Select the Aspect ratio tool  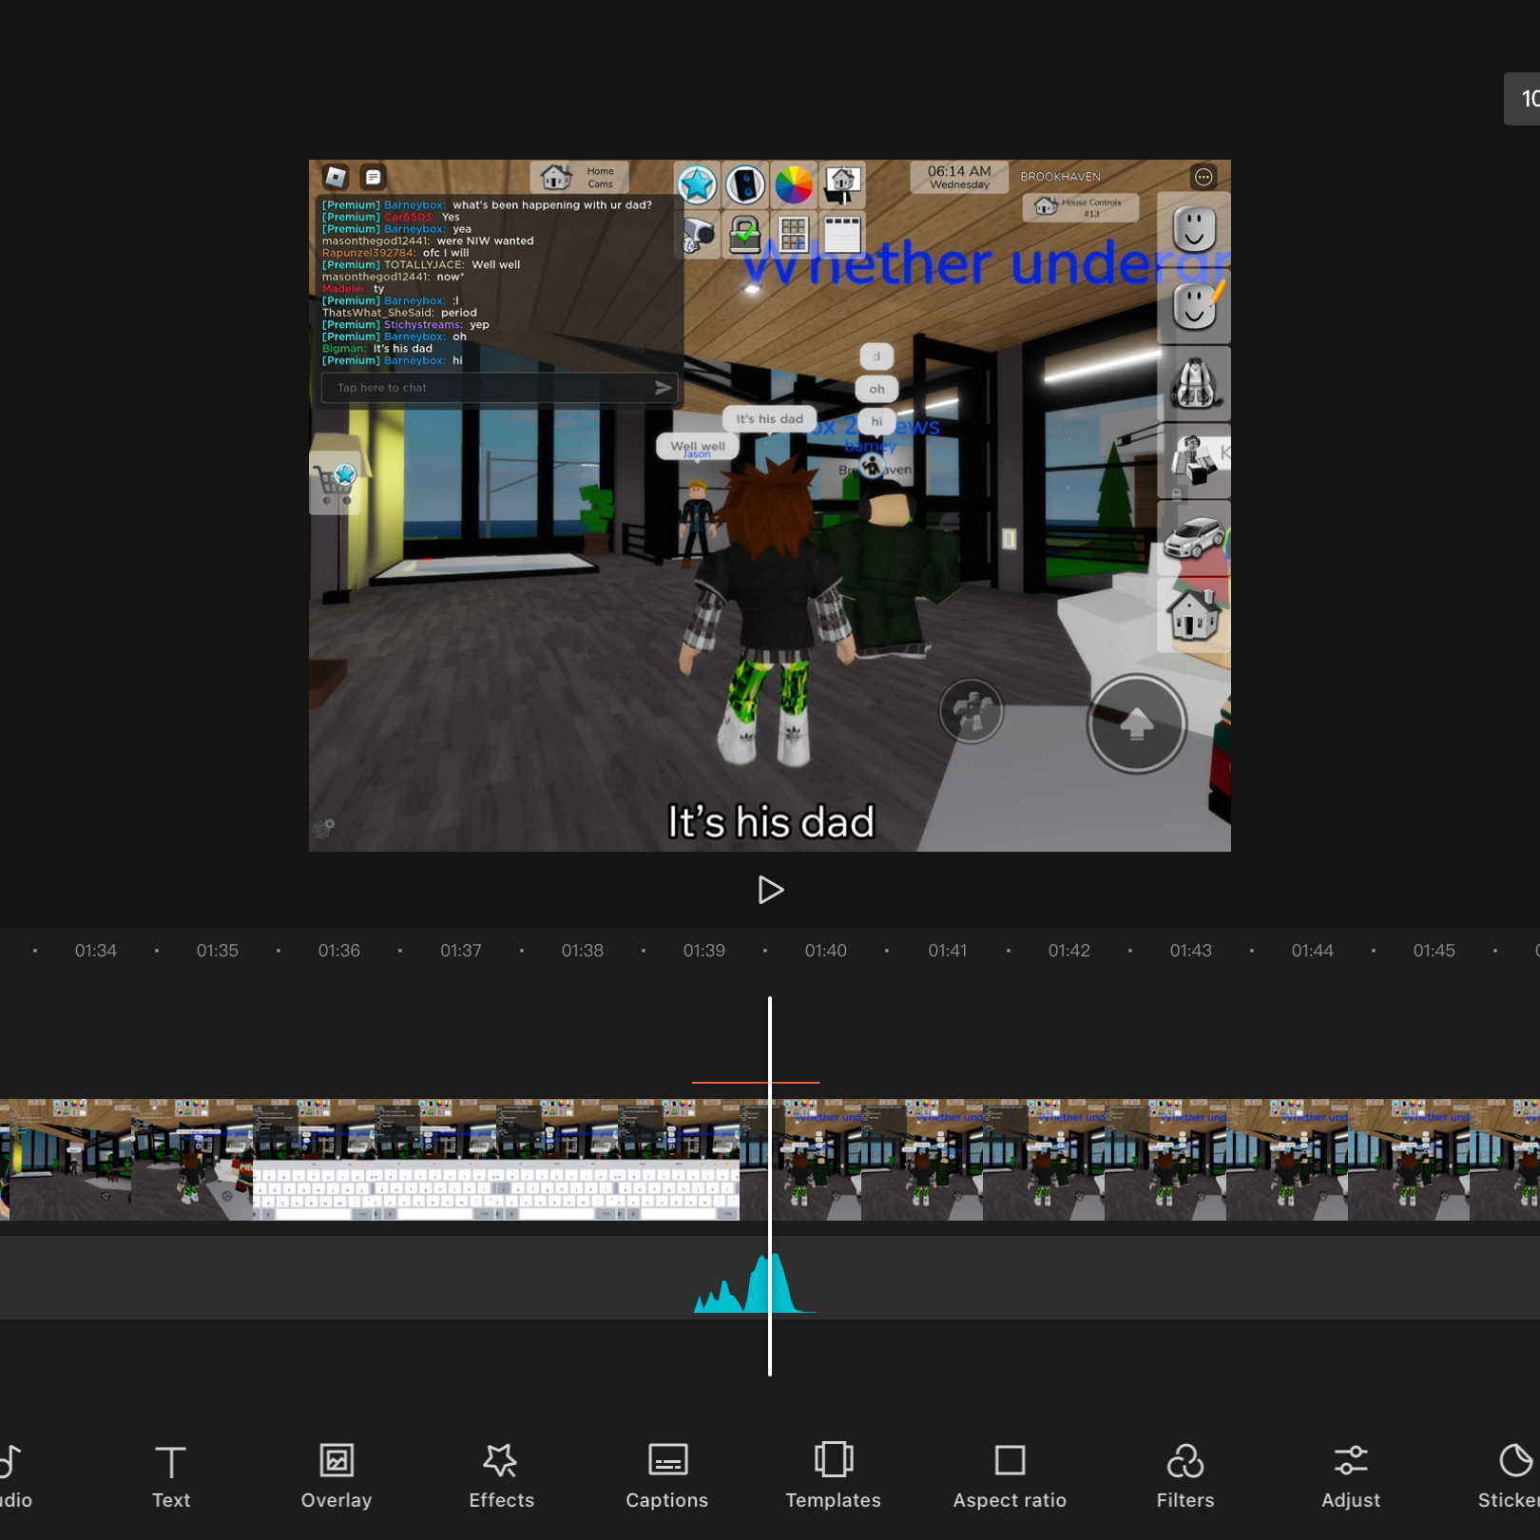[1010, 1476]
